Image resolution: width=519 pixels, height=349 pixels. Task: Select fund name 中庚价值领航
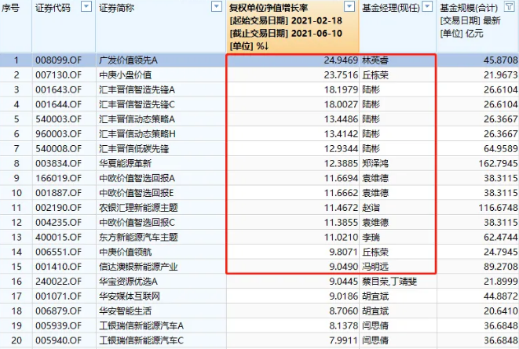[126, 252]
